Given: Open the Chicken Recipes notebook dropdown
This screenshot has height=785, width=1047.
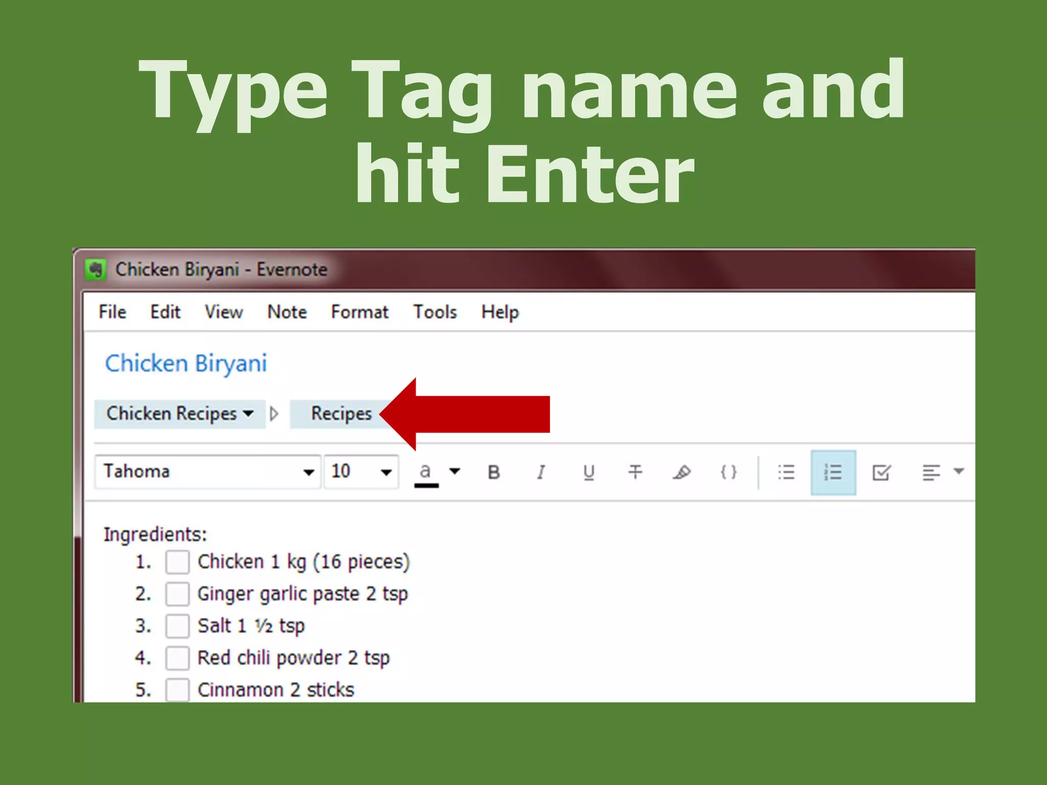Looking at the screenshot, I should [180, 413].
